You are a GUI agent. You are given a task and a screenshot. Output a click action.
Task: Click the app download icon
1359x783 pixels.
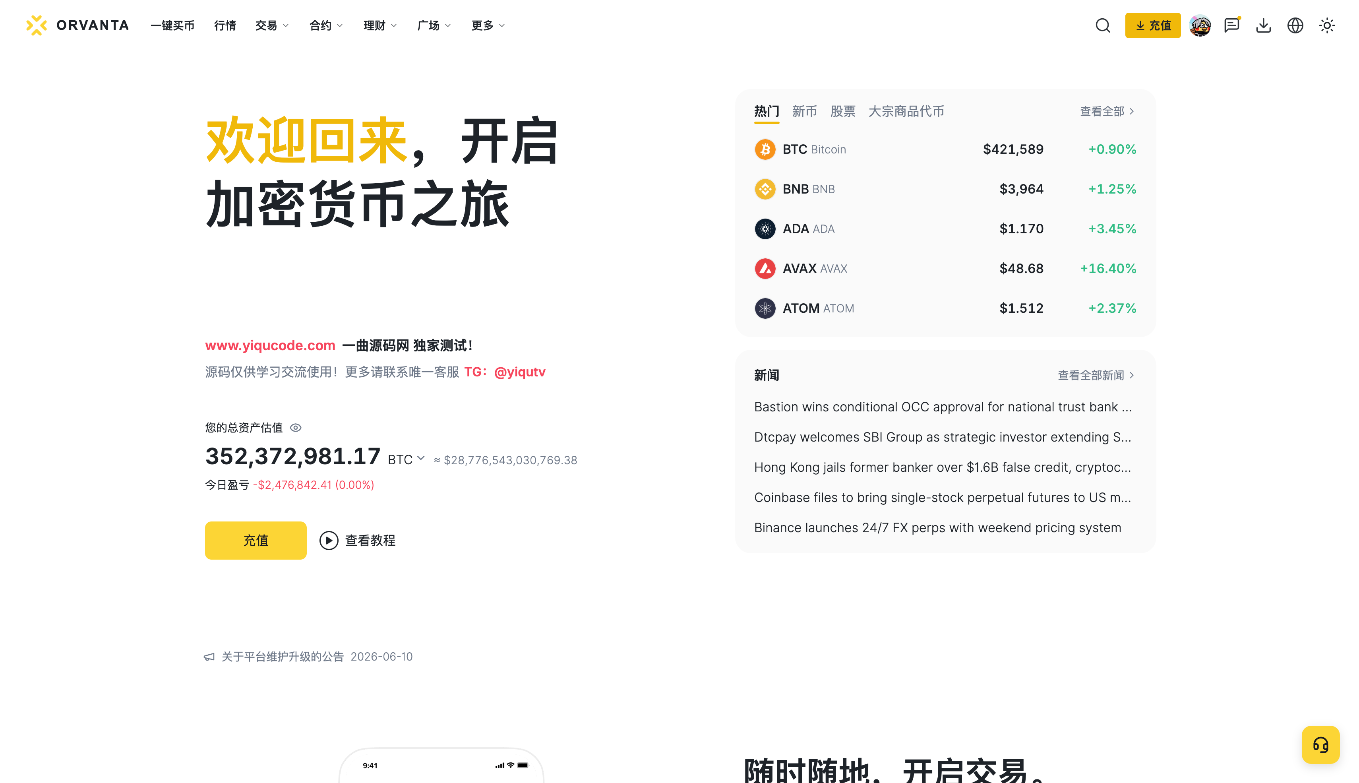pyautogui.click(x=1263, y=25)
